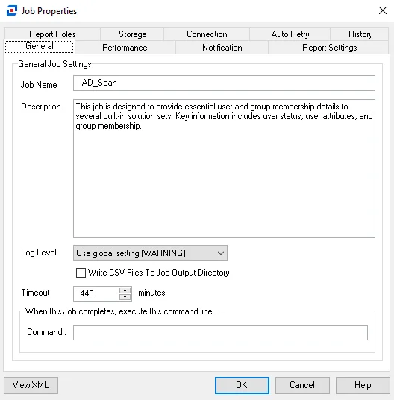The height and width of the screenshot is (400, 394).
Task: Switch to the Report Roles tab
Action: (x=52, y=34)
